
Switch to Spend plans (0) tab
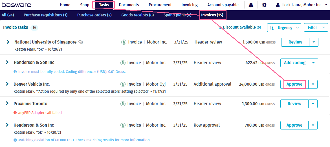pos(177,15)
